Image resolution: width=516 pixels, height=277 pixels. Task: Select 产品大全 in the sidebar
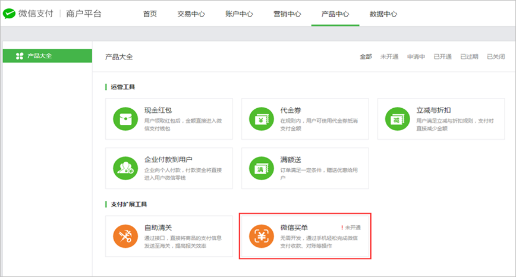tap(48, 56)
